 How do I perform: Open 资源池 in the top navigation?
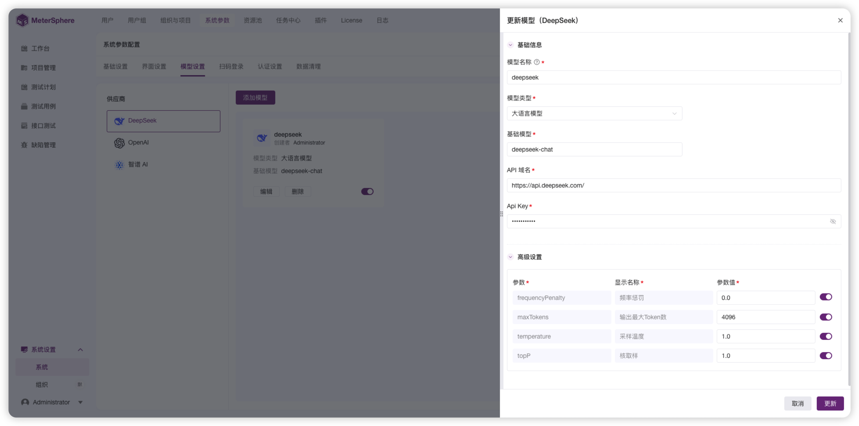[x=252, y=20]
